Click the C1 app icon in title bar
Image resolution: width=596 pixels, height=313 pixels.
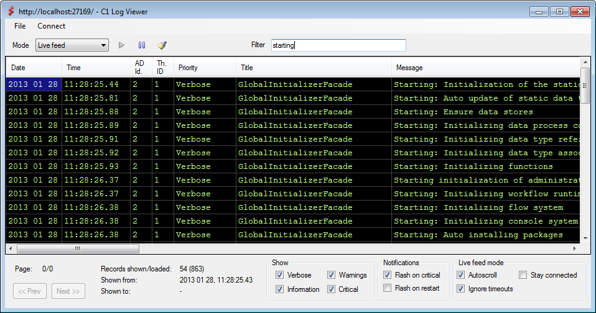click(10, 11)
